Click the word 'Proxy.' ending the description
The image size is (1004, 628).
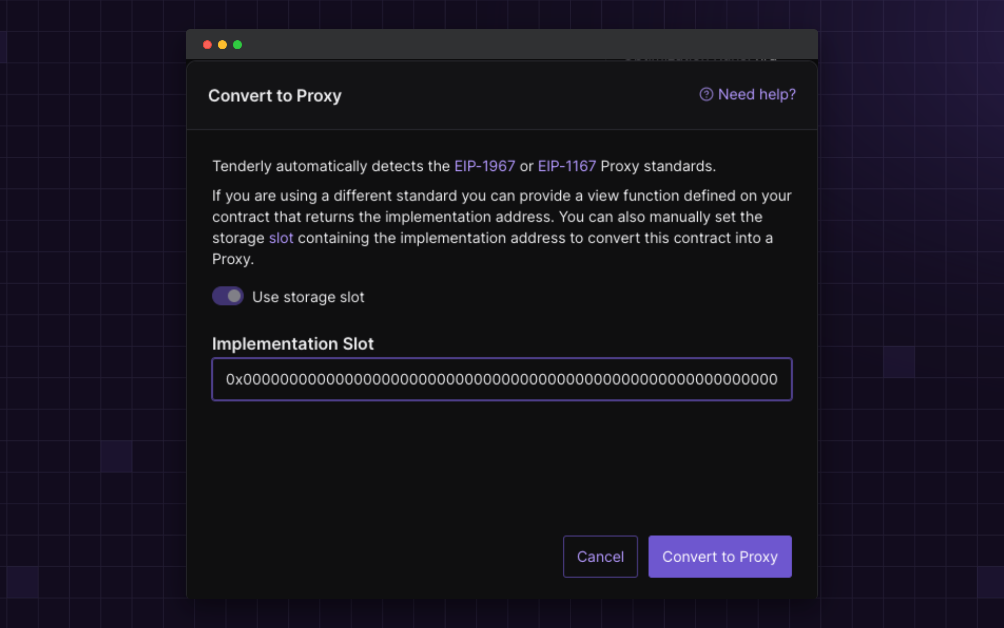click(233, 259)
